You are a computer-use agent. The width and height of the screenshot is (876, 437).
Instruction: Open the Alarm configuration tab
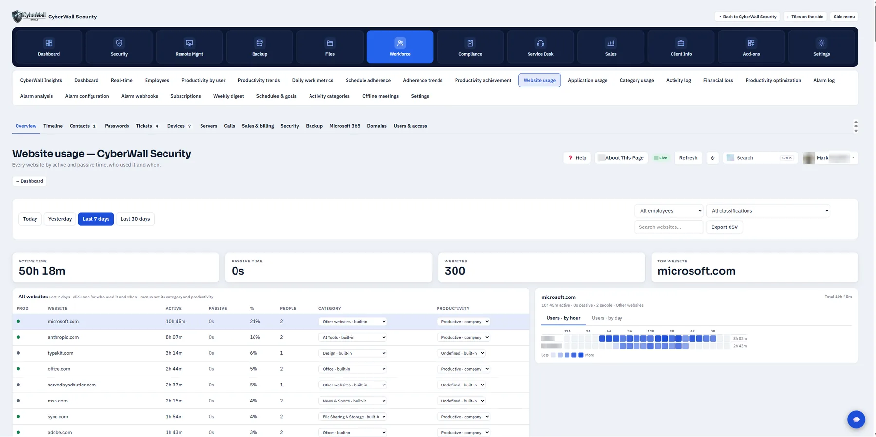(87, 96)
